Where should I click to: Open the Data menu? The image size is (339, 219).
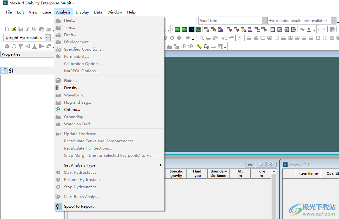pos(98,12)
